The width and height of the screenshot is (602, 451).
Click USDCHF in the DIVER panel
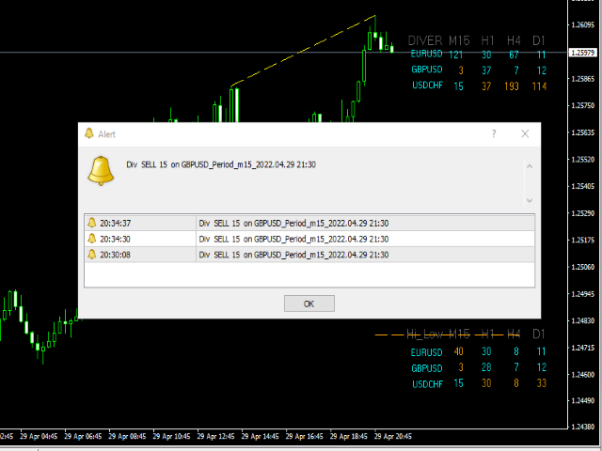tap(427, 86)
